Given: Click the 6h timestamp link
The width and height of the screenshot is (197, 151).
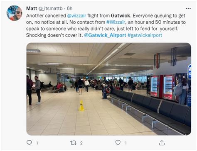Looking at the screenshot, I should [70, 8].
